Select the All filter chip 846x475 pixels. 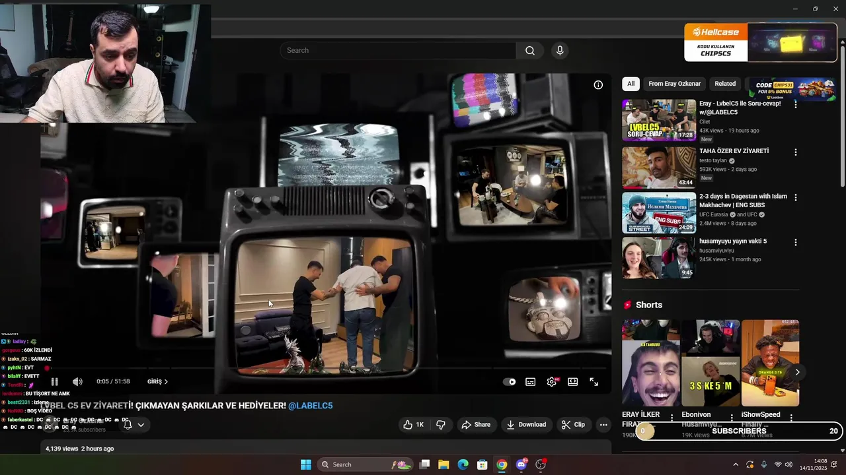[631, 84]
